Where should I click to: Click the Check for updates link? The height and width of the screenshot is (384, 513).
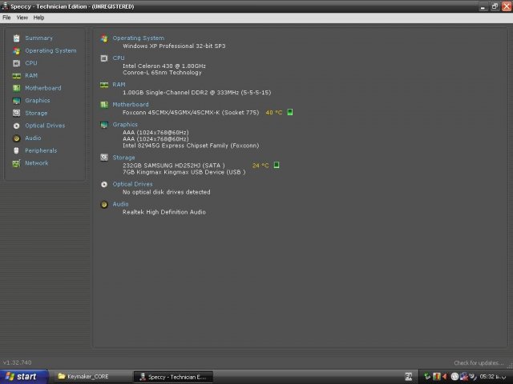coord(479,362)
